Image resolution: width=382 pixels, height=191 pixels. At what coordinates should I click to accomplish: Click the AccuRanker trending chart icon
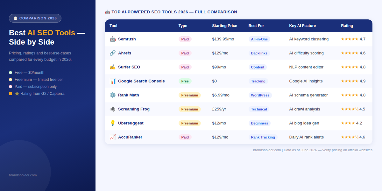coord(113,137)
